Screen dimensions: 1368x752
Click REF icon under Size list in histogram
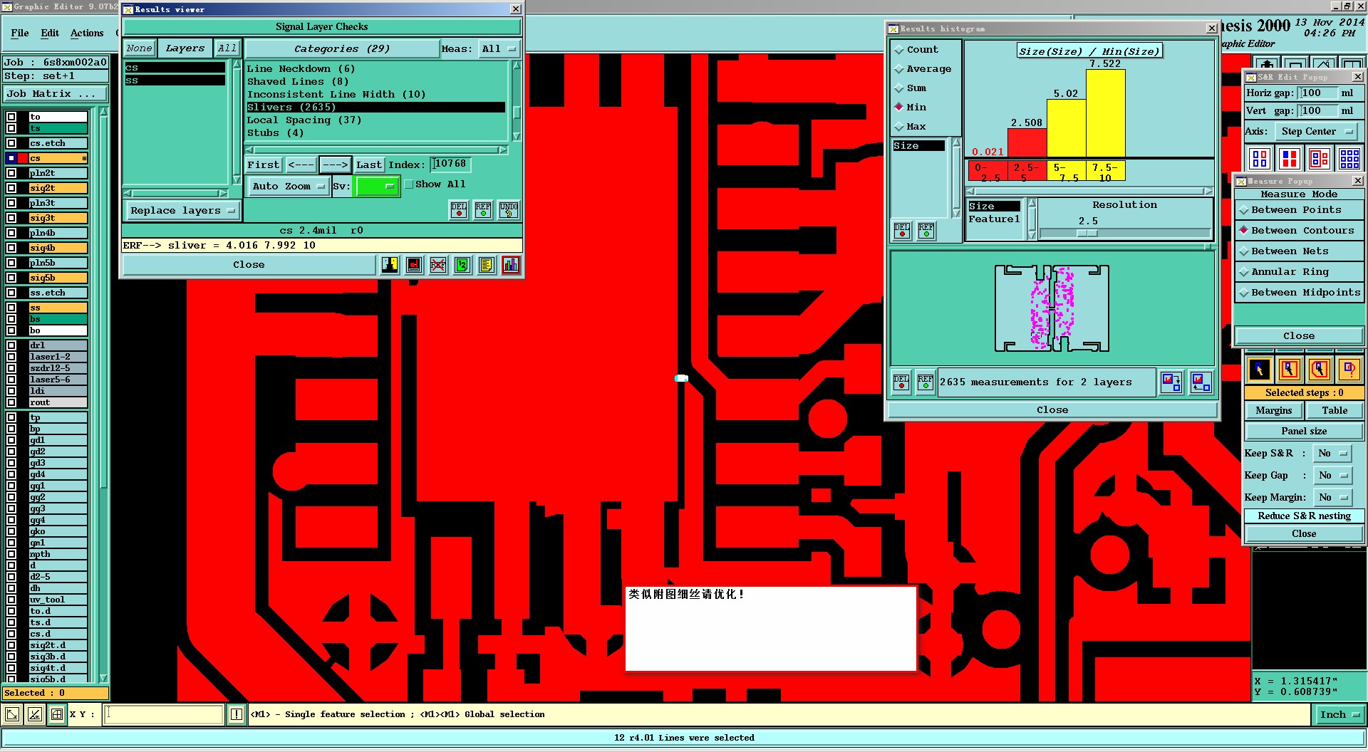pos(926,230)
